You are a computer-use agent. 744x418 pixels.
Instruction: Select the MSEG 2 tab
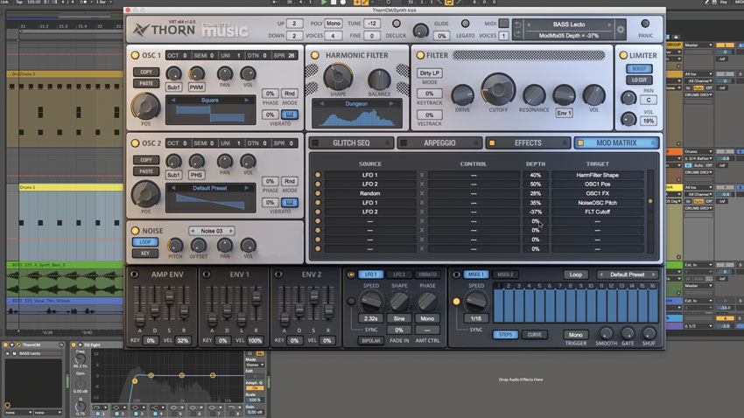[x=505, y=275]
